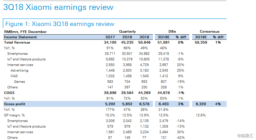Select the Games value '583'
This screenshot has height=140, width=256.
coord(110,82)
